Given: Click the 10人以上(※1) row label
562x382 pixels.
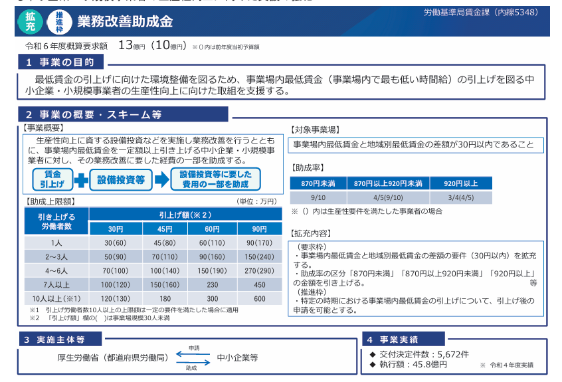Looking at the screenshot, I should click(x=56, y=299).
